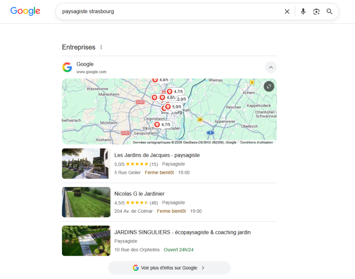The image size is (355, 279).
Task: Open the Nicolas G le Jardinier photo thumbnail
Action: [86, 202]
